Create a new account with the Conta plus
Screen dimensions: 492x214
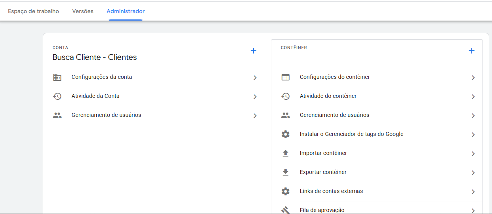pyautogui.click(x=254, y=51)
